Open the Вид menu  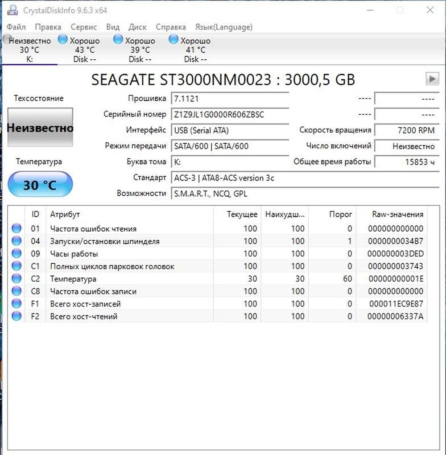click(x=113, y=27)
